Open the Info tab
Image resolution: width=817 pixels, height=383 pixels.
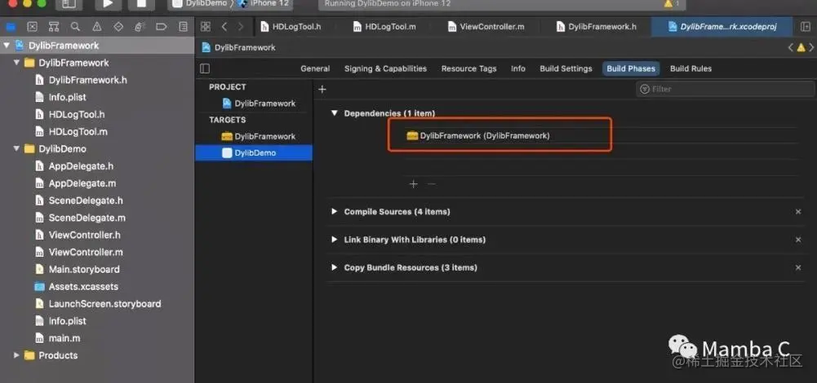(518, 68)
